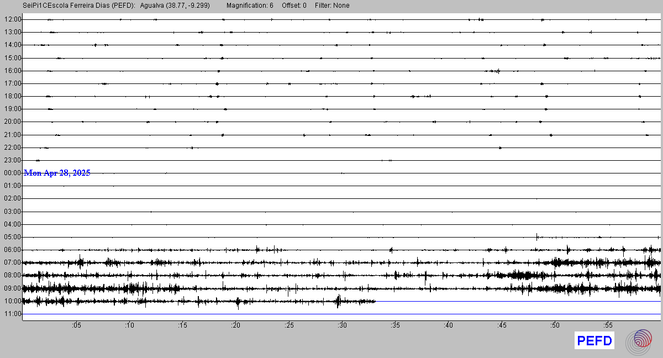The width and height of the screenshot is (663, 358).
Task: Click the 07:00 hour row label
Action: click(x=12, y=262)
